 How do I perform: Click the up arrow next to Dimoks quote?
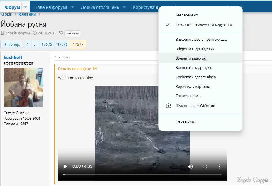(95, 69)
